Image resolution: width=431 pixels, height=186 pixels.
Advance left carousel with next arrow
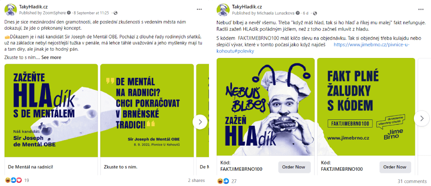coord(200,122)
